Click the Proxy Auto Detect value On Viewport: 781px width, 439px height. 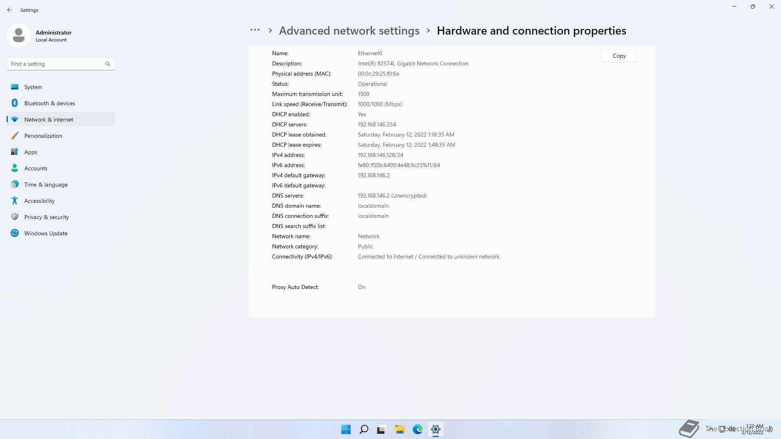pyautogui.click(x=362, y=287)
